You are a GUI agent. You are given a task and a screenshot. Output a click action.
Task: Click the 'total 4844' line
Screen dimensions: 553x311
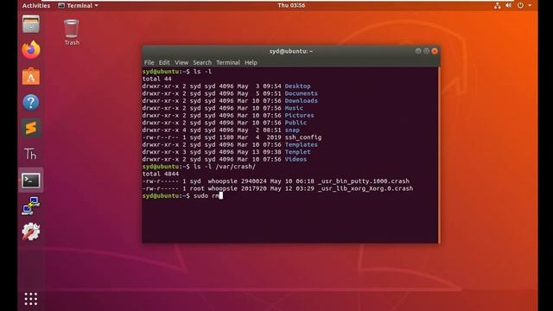point(161,174)
